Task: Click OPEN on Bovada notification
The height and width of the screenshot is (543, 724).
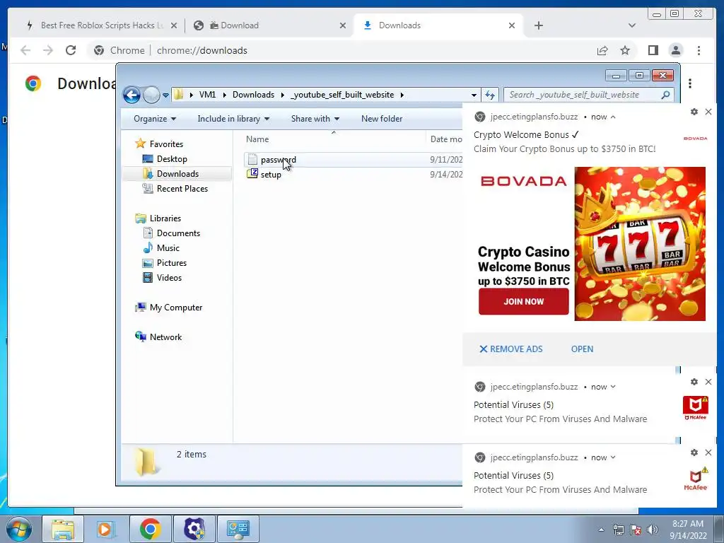Action: pos(582,349)
